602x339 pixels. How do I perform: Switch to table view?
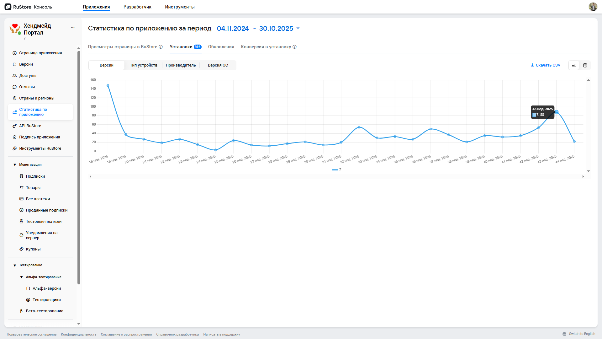click(x=585, y=65)
